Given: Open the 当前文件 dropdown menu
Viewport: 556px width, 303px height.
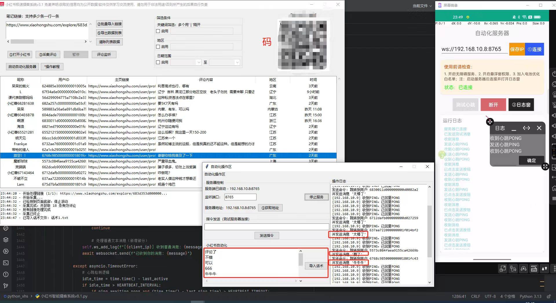Looking at the screenshot, I should click(421, 5).
